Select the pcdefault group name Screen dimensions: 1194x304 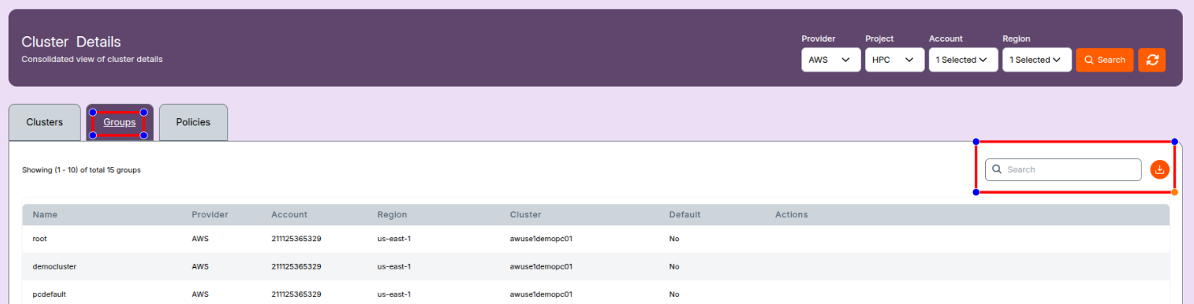click(x=49, y=294)
